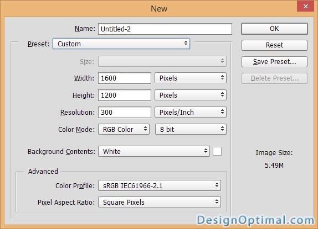The height and width of the screenshot is (229, 318).
Task: Click the disabled Size dropdown
Action: 162,61
